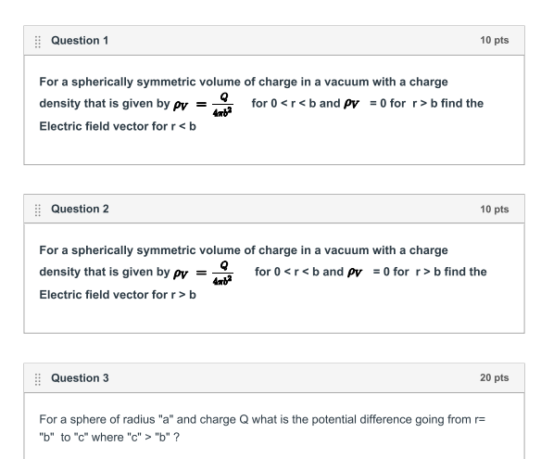Click the second rho-v symbol in Question 2
Viewport: 541px width, 459px height.
tap(355, 272)
